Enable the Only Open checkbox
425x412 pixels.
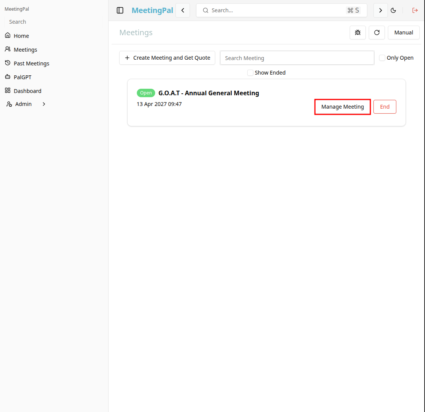point(382,58)
